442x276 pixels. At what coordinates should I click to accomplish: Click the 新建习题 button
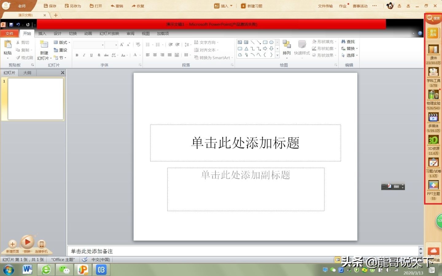tap(252, 6)
